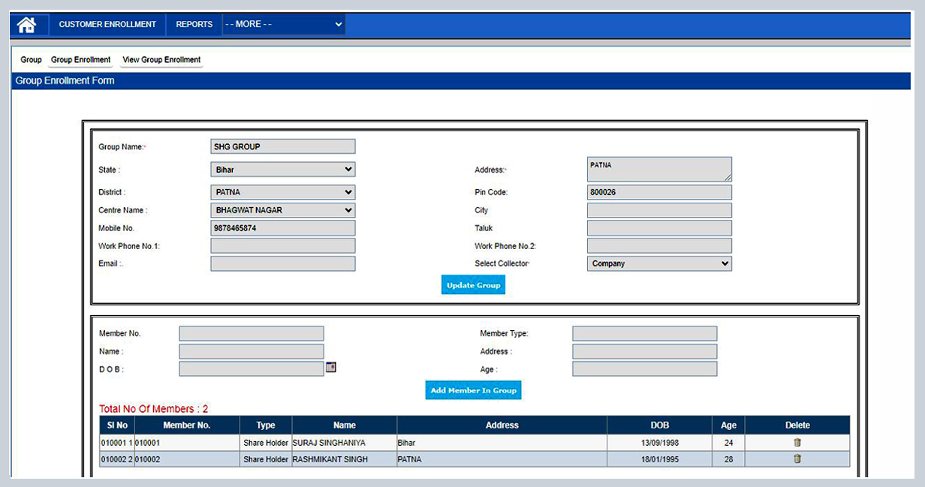
Task: Click the Update Group button
Action: (472, 284)
